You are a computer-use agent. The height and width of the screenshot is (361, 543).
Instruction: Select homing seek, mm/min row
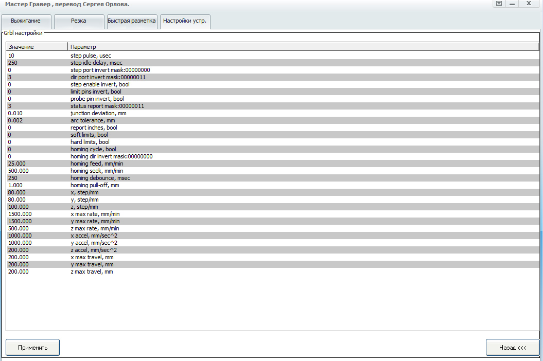(273, 171)
